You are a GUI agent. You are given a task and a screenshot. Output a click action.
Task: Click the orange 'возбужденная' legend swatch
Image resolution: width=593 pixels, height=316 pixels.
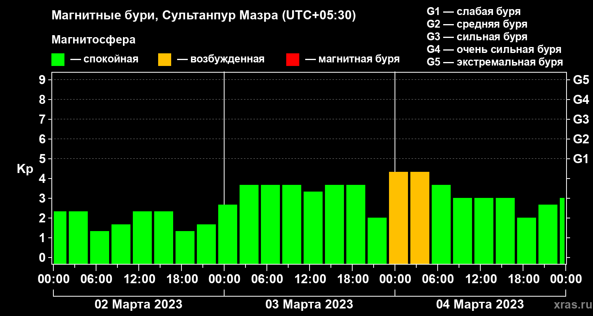pos(164,60)
